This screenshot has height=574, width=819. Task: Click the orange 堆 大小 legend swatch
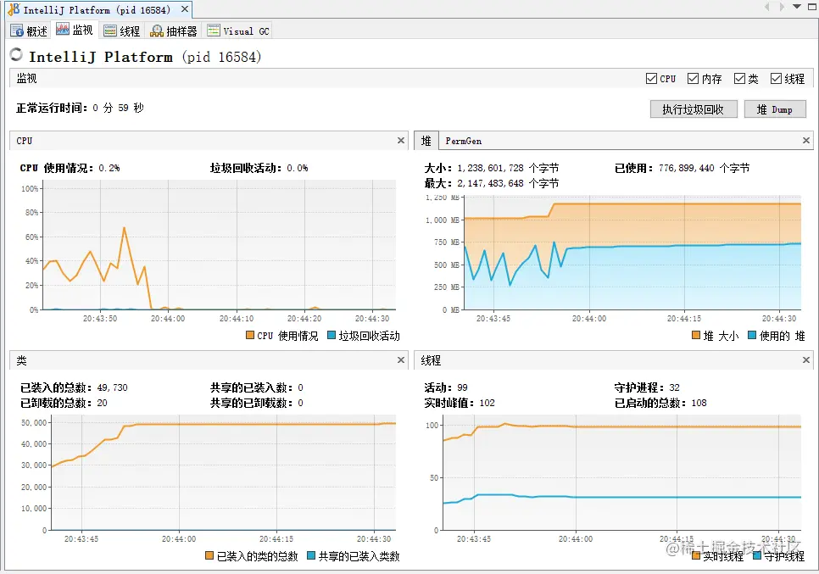[696, 335]
